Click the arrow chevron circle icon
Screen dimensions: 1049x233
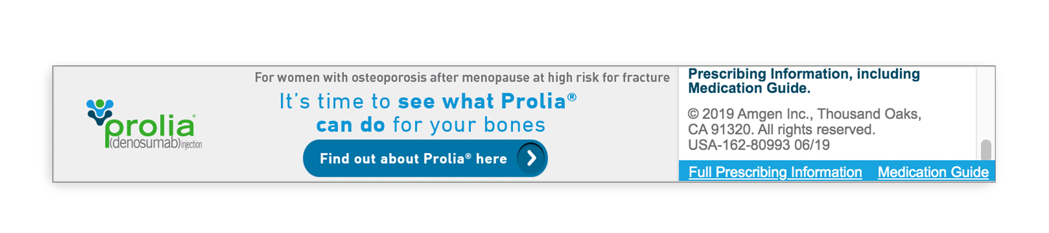(531, 158)
